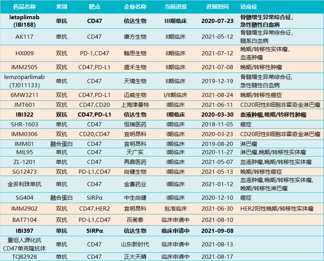Click the 晚期/转移性肿瘤 indication for IMM2505

pos(261,67)
